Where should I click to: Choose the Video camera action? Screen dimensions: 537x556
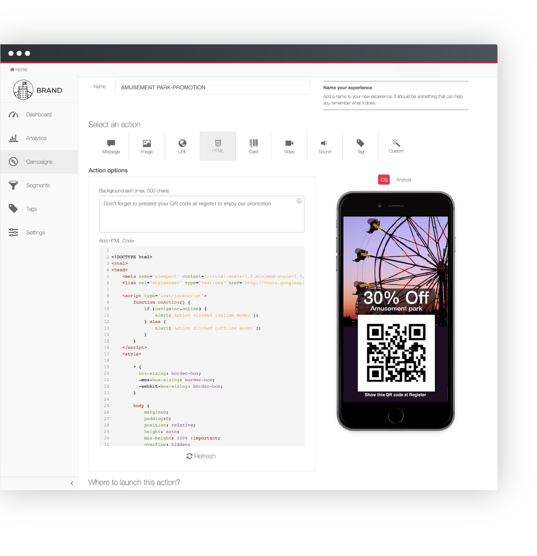click(x=289, y=147)
